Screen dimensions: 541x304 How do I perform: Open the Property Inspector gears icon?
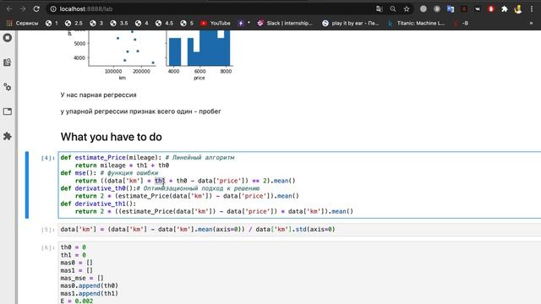[x=8, y=87]
